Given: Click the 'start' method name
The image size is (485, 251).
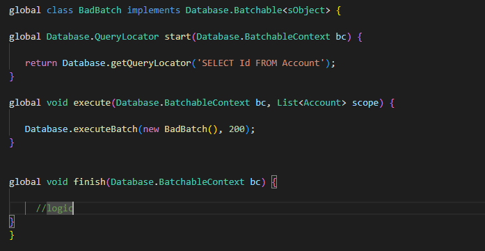Looking at the screenshot, I should pos(178,37).
